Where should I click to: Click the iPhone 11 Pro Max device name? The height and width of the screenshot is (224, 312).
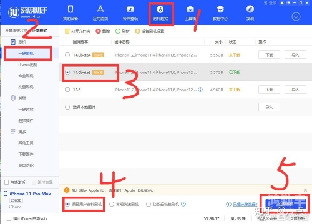[x=31, y=194]
